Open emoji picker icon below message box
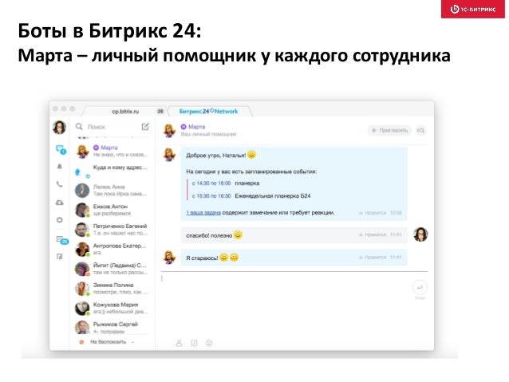This screenshot has width=509, height=382. 209,343
